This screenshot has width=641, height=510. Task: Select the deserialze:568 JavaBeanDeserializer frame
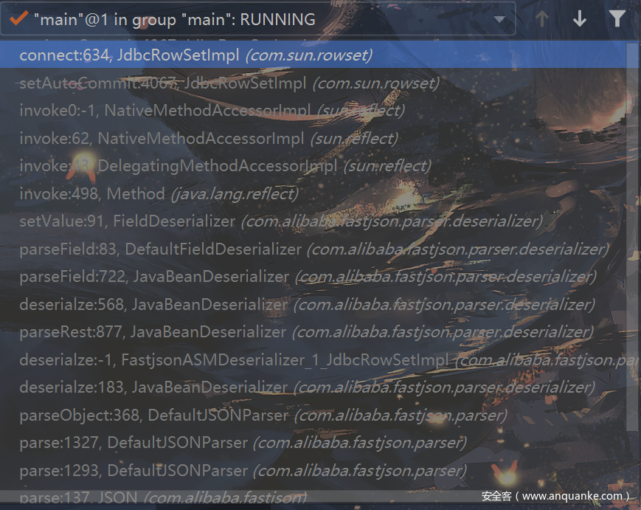313,305
